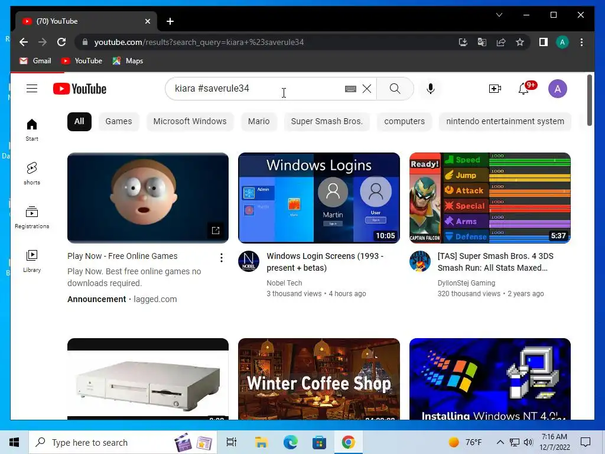Open the YouTube account avatar menu
Viewport: 605px width, 454px height.
558,89
